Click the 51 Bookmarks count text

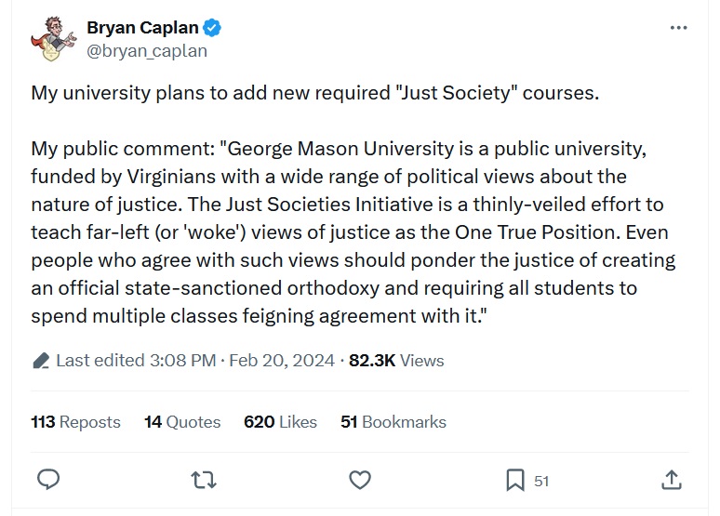pos(393,422)
